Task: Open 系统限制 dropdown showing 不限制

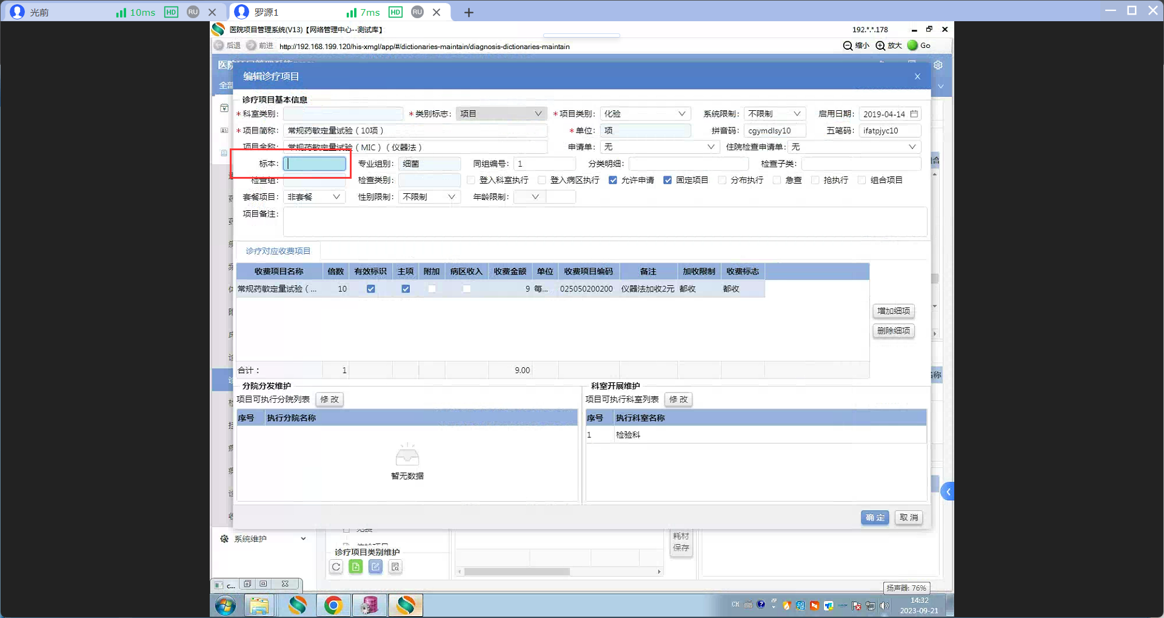Action: 775,114
